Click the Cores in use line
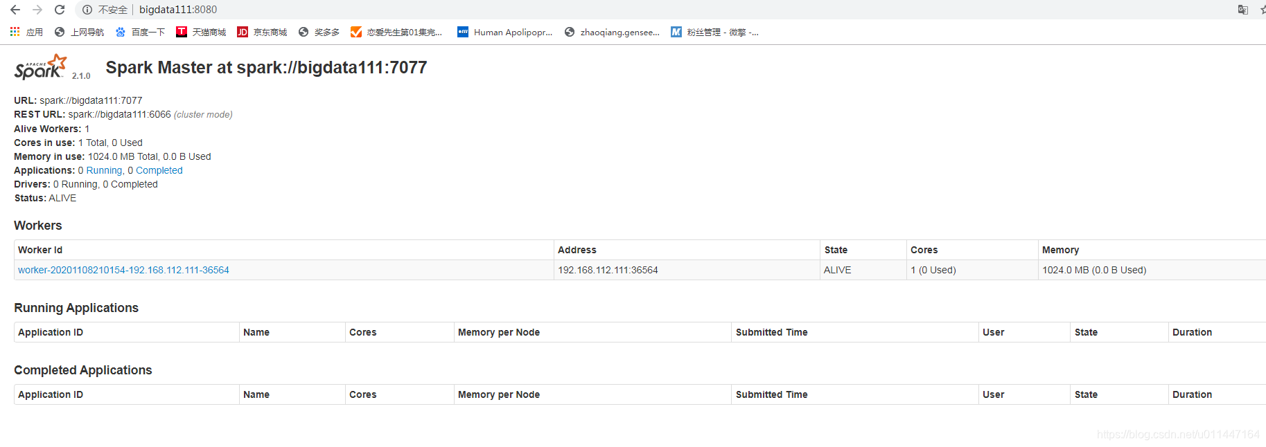 (78, 143)
